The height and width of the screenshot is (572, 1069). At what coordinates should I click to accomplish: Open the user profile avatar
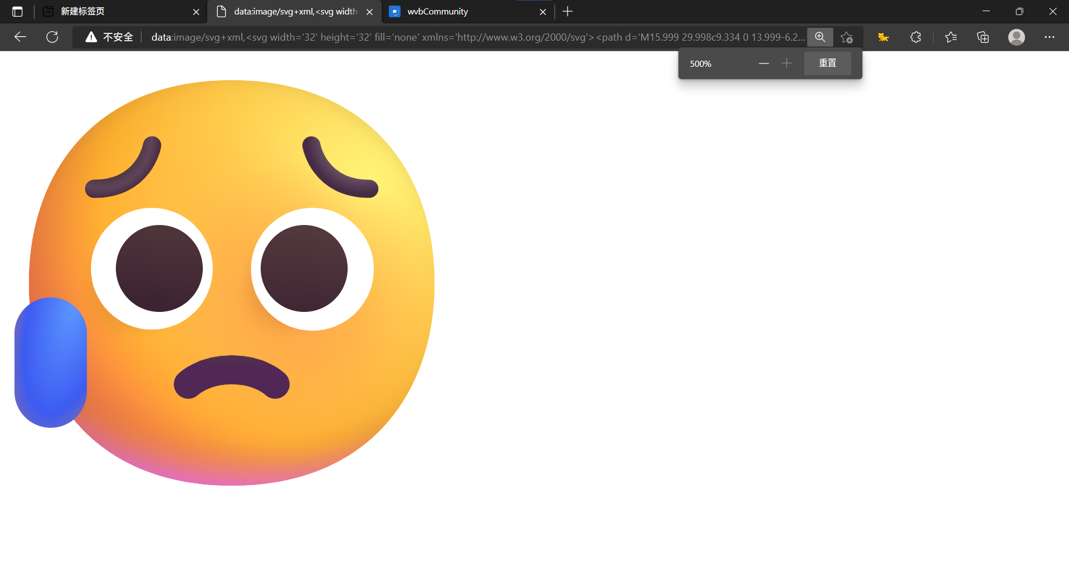(x=1017, y=37)
